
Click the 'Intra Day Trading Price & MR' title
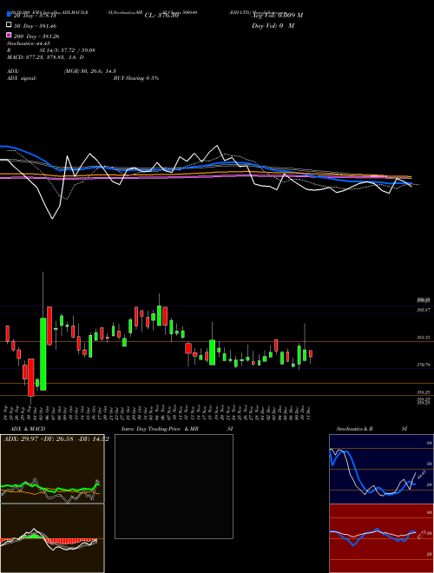point(160,429)
